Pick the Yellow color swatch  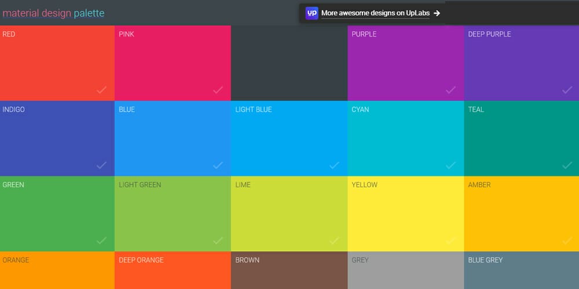[405, 214]
